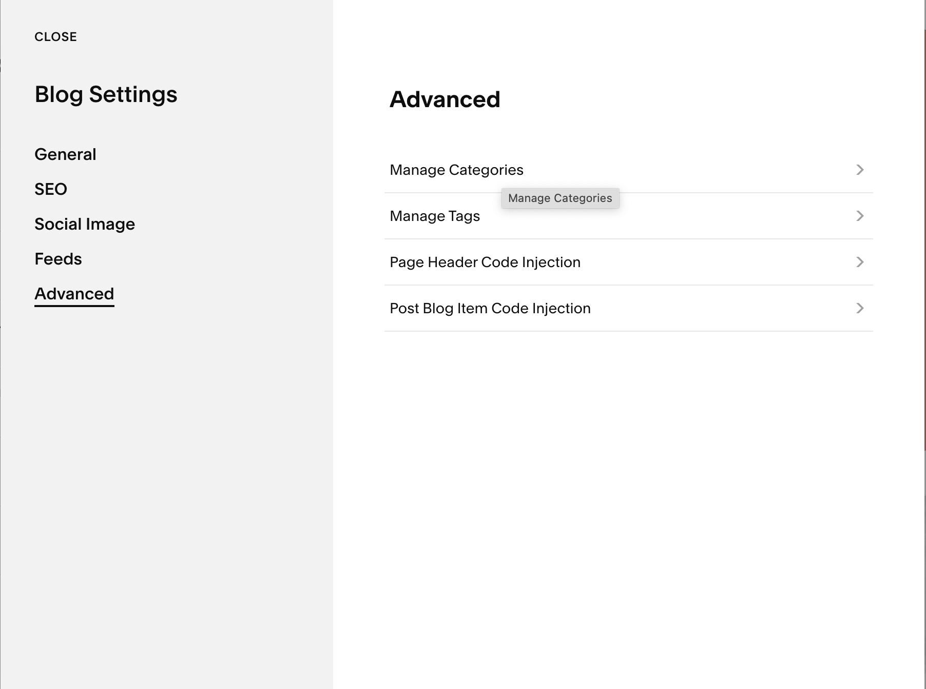
Task: Open the Manage Tags row
Action: (x=628, y=216)
